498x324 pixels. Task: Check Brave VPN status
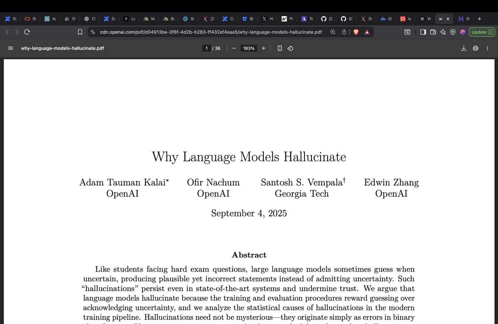[452, 32]
